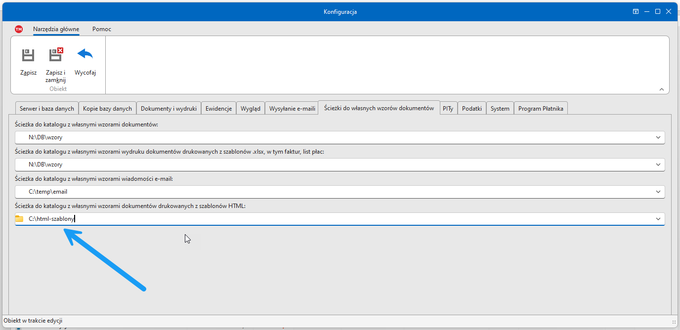Open the Program Płatnika tab
Screen dimensions: 680x330
541,109
